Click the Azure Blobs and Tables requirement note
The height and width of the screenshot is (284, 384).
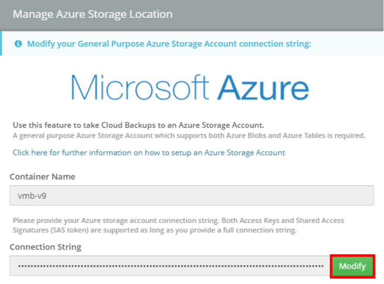(x=189, y=135)
